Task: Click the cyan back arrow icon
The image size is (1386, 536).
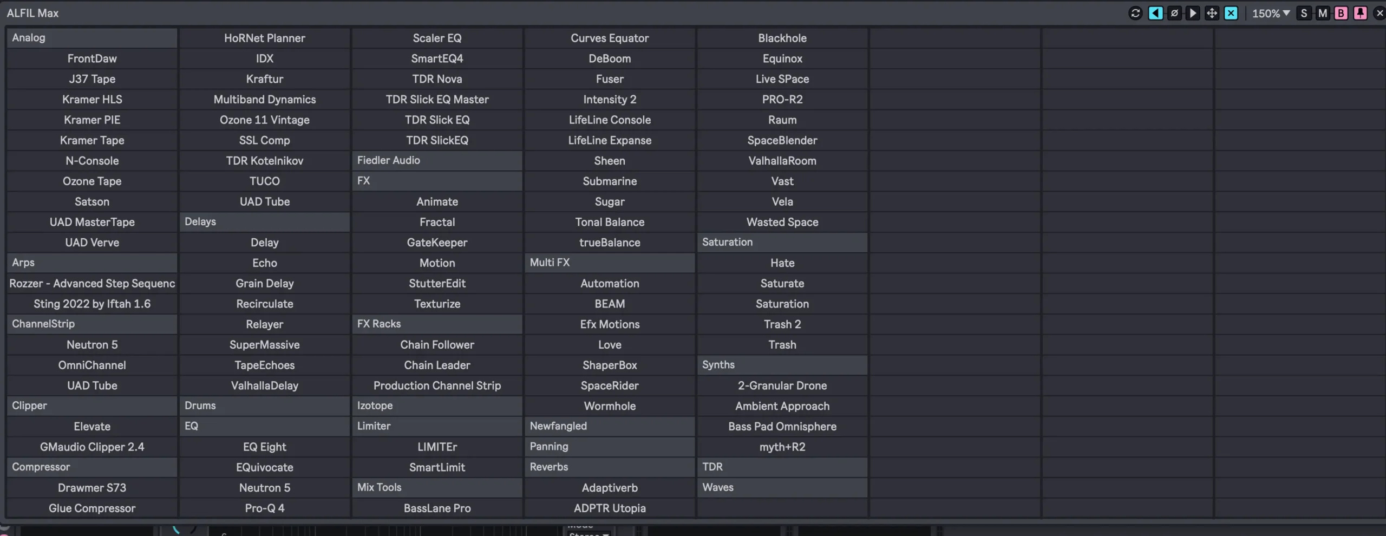Action: [x=1155, y=13]
